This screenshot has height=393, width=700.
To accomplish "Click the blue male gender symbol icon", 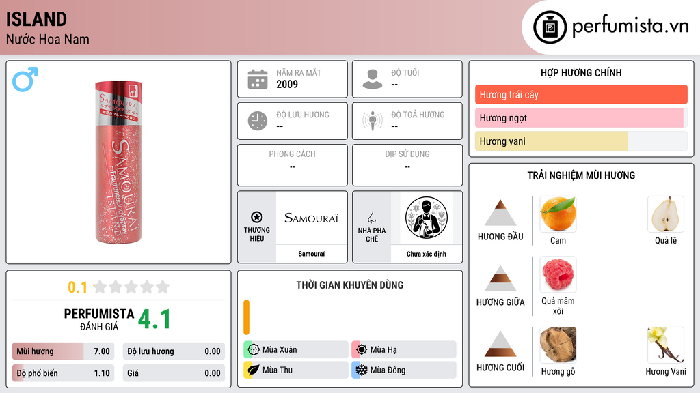I will click(25, 79).
